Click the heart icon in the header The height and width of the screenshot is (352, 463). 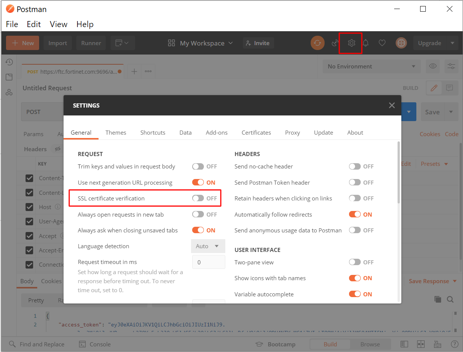click(382, 43)
